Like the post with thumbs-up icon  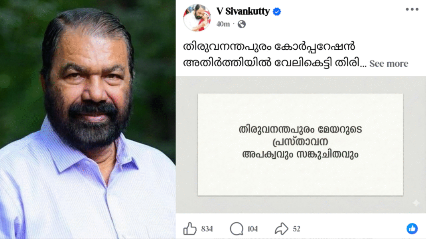189,229
